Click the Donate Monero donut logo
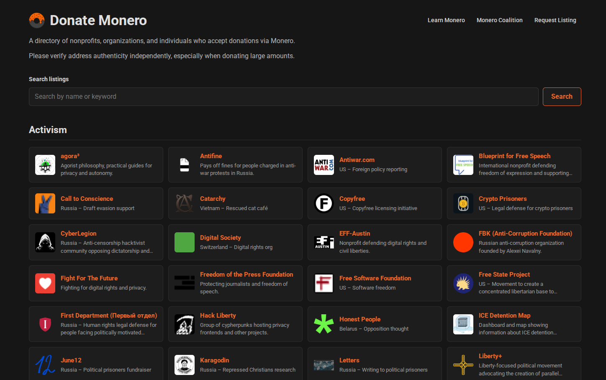The width and height of the screenshot is (606, 380). point(37,20)
